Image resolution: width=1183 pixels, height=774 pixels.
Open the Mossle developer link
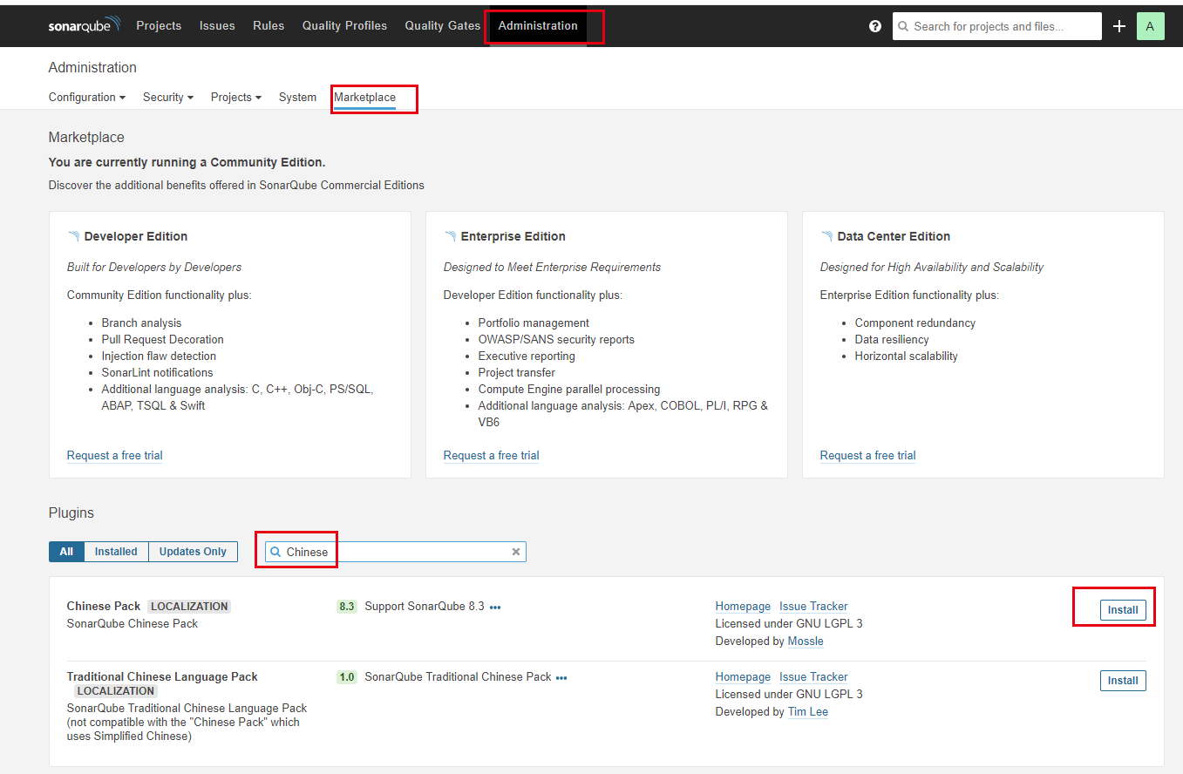click(x=806, y=642)
